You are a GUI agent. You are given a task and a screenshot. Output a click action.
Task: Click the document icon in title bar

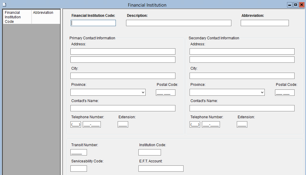coord(4,5)
